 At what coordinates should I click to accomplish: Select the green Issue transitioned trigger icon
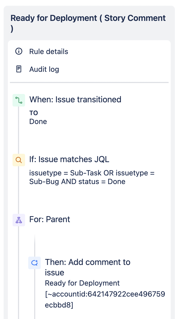pos(19,100)
